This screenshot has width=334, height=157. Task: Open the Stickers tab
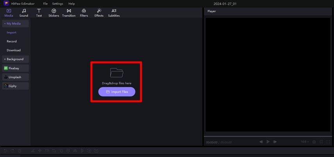point(54,13)
